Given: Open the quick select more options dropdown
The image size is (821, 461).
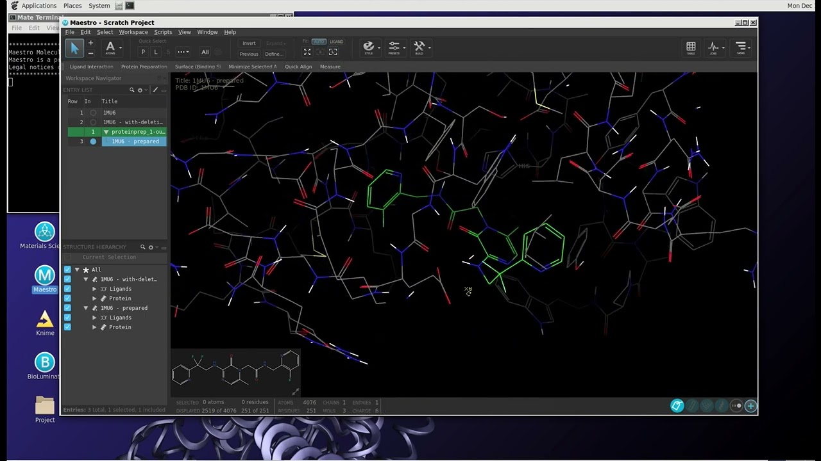Looking at the screenshot, I should [x=183, y=52].
